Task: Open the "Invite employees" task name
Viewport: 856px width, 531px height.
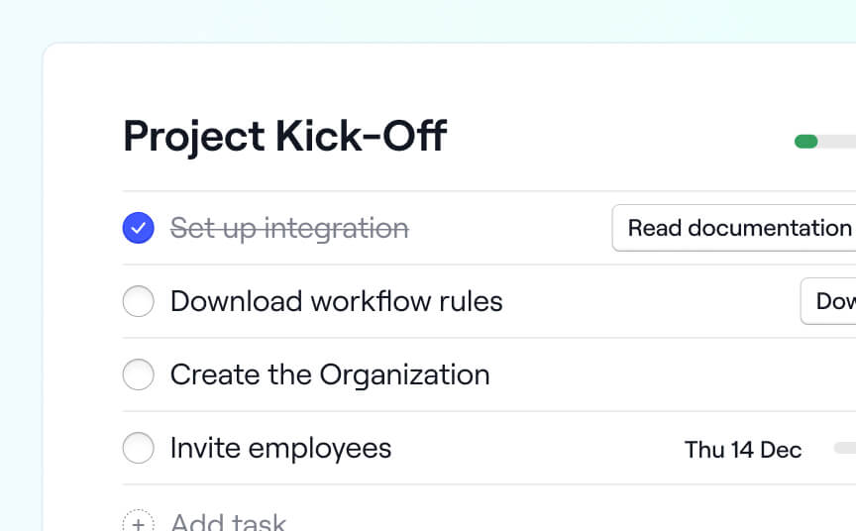Action: (280, 449)
